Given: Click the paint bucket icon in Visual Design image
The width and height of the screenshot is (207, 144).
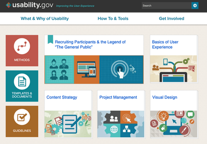Looking at the screenshot, I should pos(163,128).
